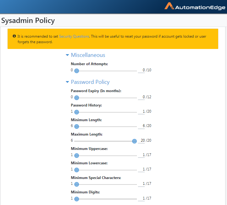Screen dimensions: 227x205
Task: Click the Number of Attempts value field
Action: tap(141, 70)
